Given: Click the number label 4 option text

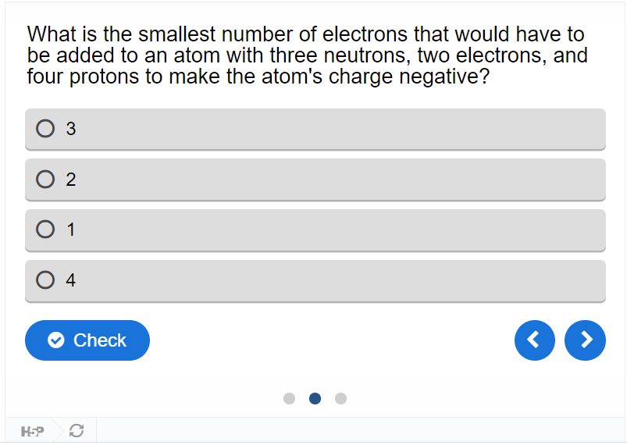Looking at the screenshot, I should [71, 280].
